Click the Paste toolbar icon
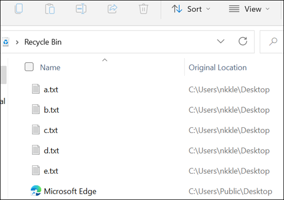This screenshot has width=284, height=200. pyautogui.click(x=50, y=9)
